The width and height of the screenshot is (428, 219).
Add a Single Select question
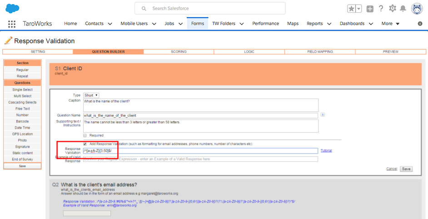[x=22, y=90]
